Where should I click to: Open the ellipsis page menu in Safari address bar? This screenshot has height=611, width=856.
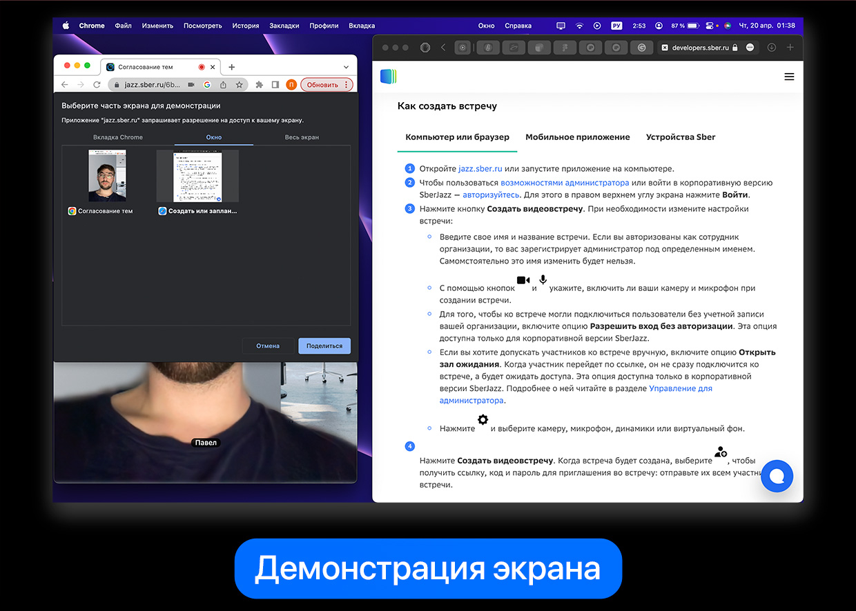tap(750, 48)
